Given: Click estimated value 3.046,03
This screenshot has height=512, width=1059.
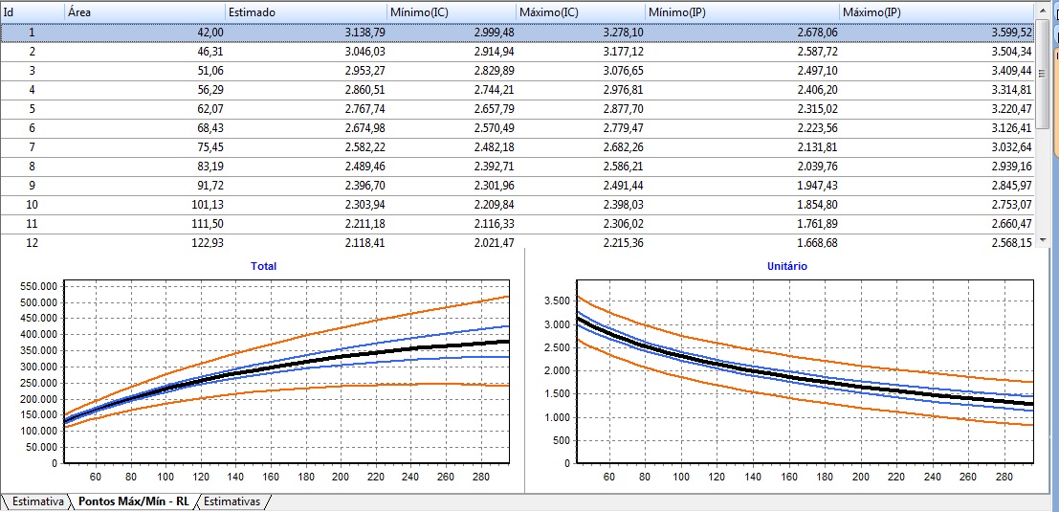Looking at the screenshot, I should coord(365,52).
